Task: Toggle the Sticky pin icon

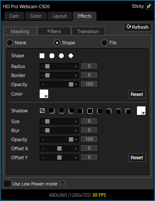Action: click(x=149, y=6)
